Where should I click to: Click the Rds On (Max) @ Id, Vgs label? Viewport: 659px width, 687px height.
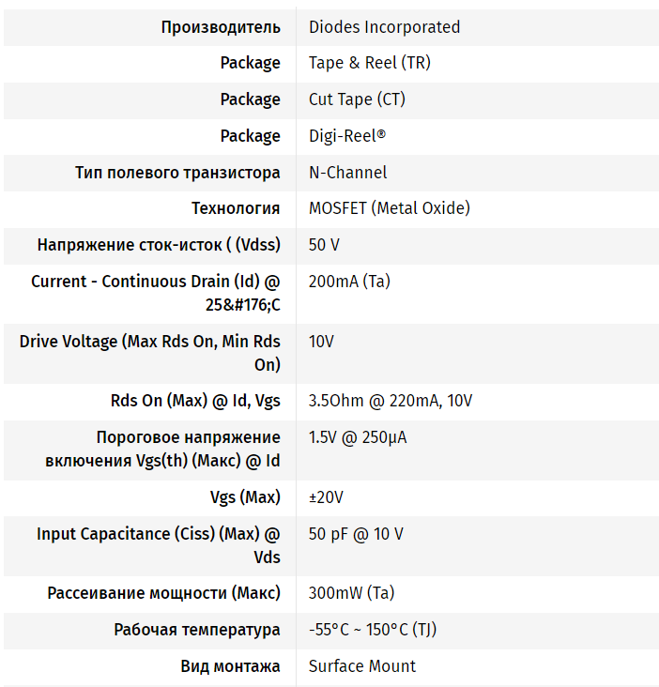coord(195,402)
